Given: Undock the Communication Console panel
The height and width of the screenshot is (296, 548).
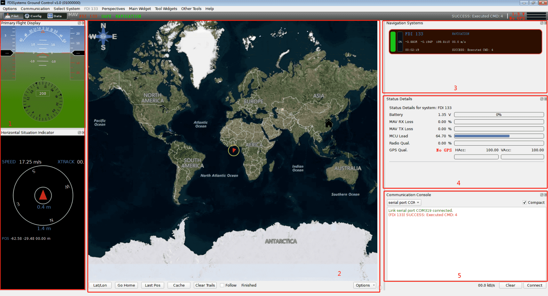Looking at the screenshot, I should click(x=542, y=195).
